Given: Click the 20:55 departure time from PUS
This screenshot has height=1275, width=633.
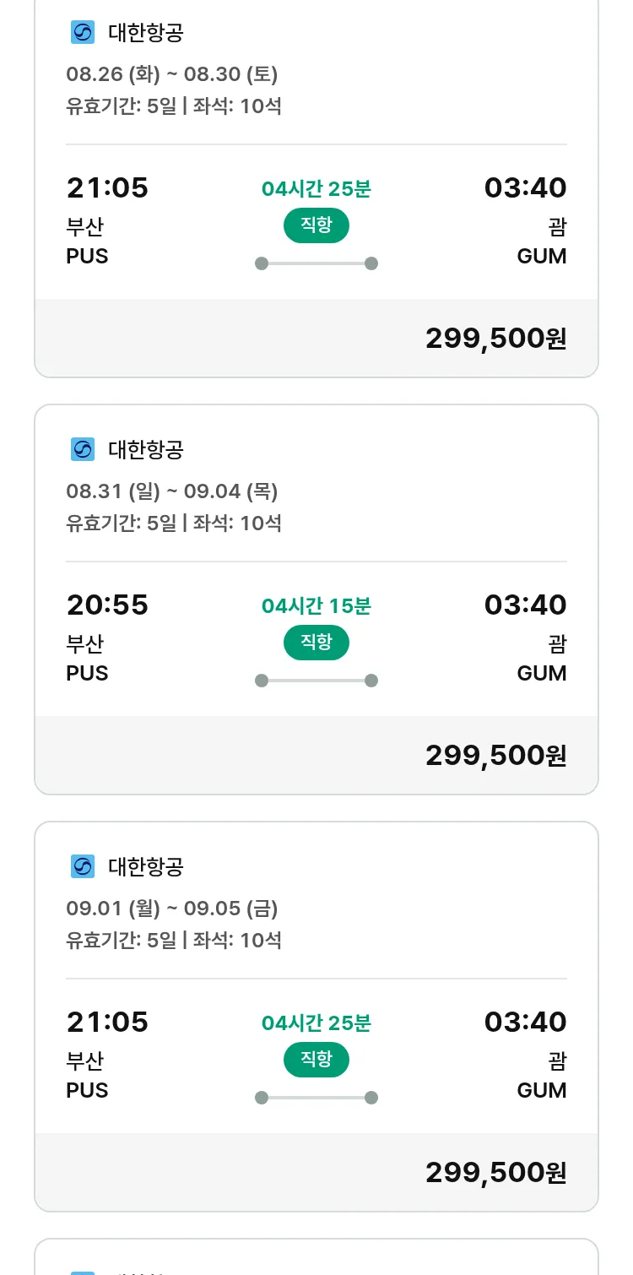Looking at the screenshot, I should click(x=107, y=605).
